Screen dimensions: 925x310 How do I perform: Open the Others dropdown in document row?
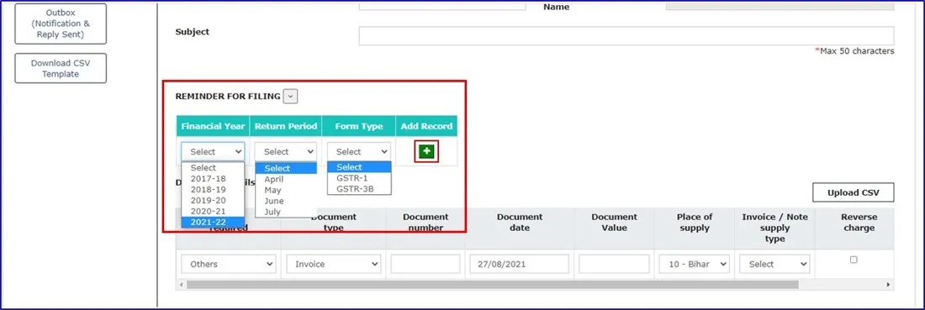coord(228,264)
